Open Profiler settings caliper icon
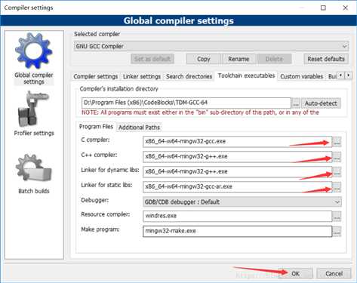357x283 pixels. point(33,109)
